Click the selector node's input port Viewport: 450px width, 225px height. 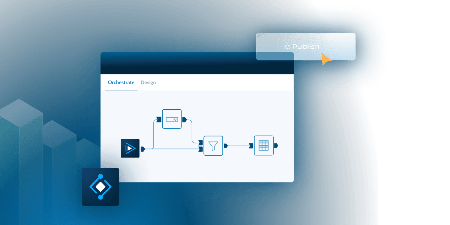coord(159,120)
